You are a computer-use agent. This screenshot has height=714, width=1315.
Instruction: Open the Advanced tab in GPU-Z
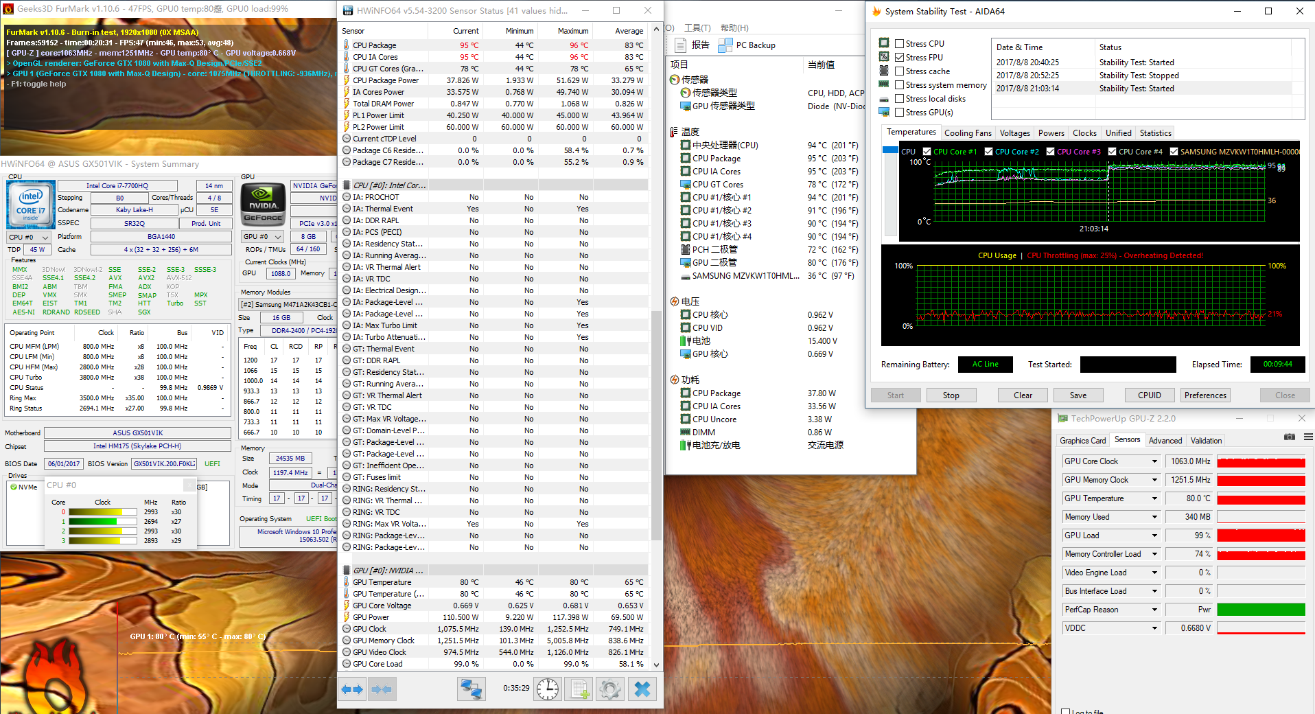pyautogui.click(x=1165, y=441)
